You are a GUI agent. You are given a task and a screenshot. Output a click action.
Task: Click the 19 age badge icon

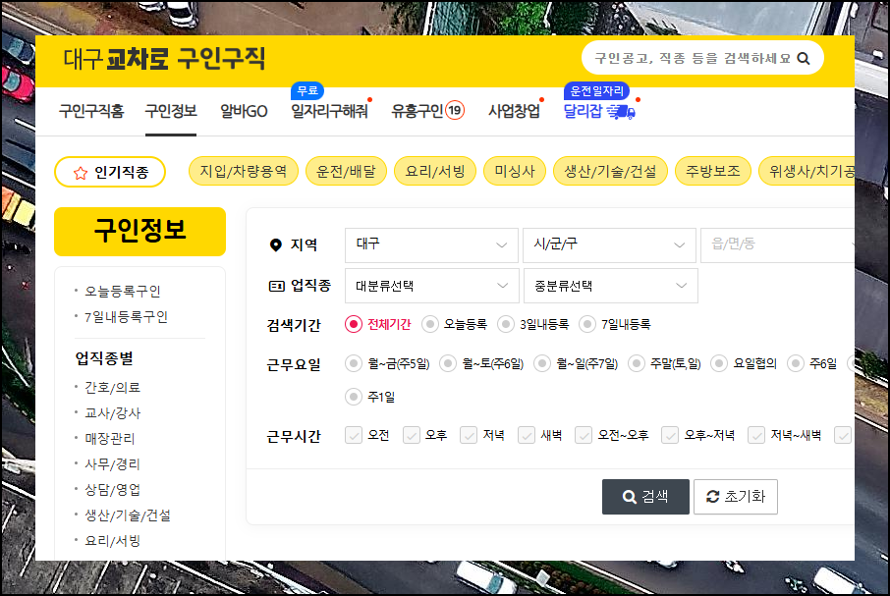pos(455,110)
